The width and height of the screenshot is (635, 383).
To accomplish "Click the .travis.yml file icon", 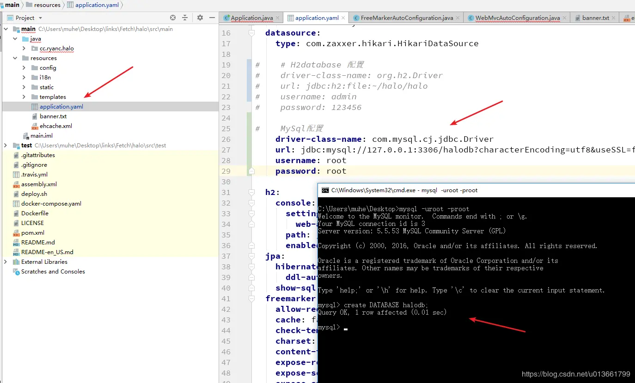I will click(x=16, y=175).
